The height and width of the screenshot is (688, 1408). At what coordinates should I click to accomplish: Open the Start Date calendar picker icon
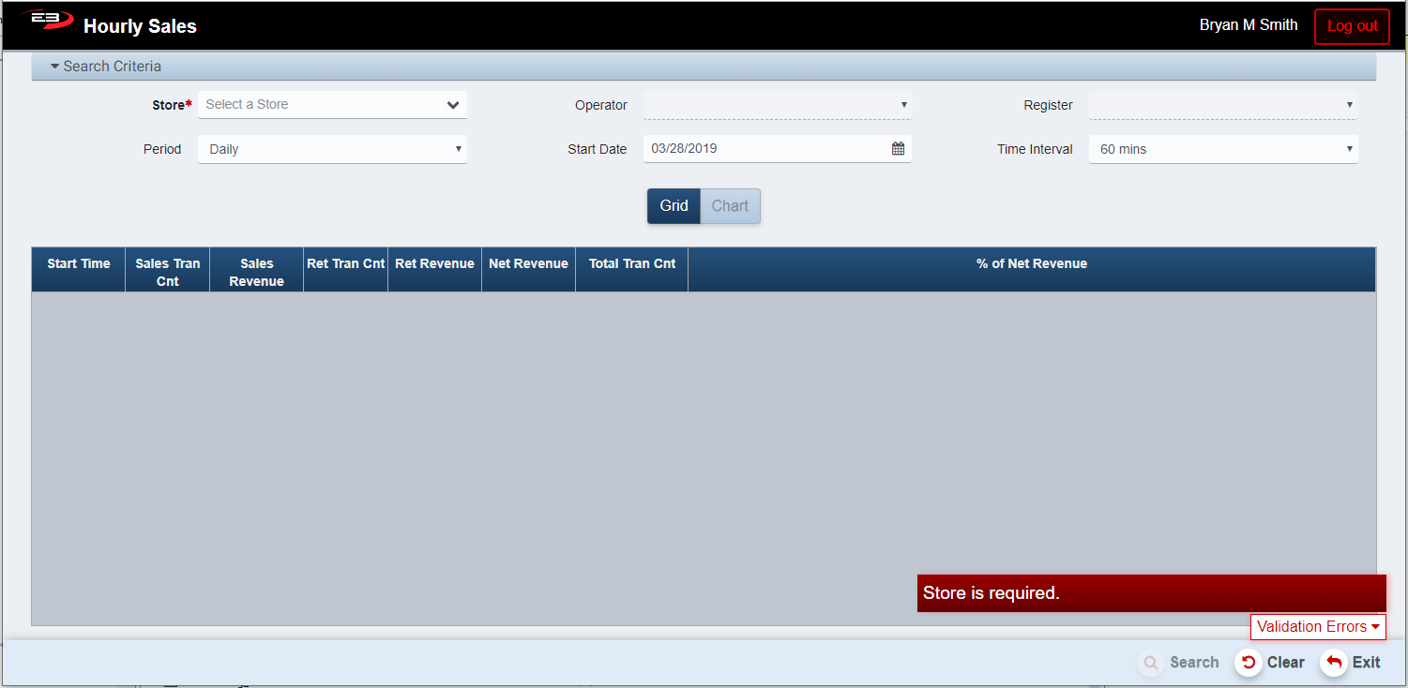[898, 149]
